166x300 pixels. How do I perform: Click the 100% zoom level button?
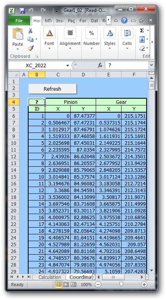pos(86,285)
